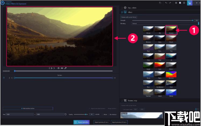
Task: Click the section list icon at left
Action: [x=4, y=78]
